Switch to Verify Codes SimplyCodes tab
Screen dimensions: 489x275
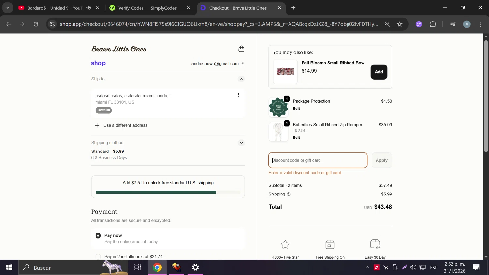pos(147,8)
